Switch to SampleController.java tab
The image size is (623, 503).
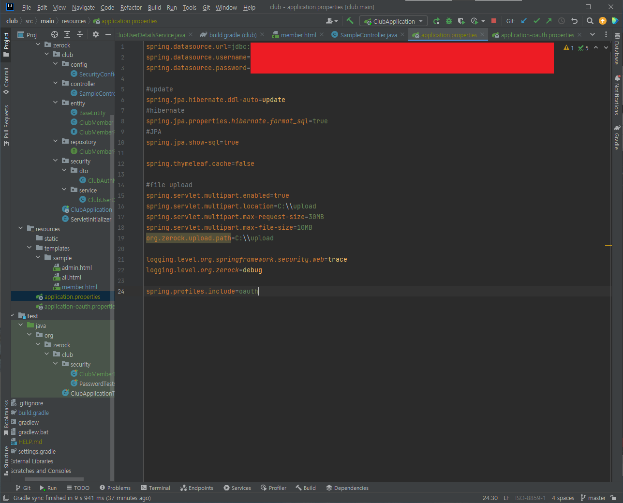click(x=368, y=35)
